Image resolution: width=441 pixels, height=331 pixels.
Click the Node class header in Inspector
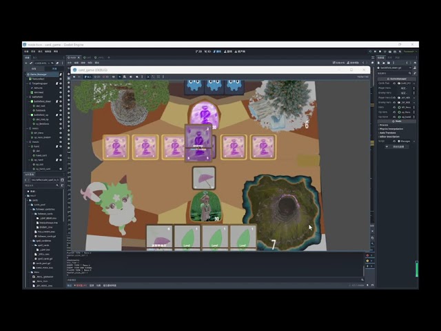[397, 121]
